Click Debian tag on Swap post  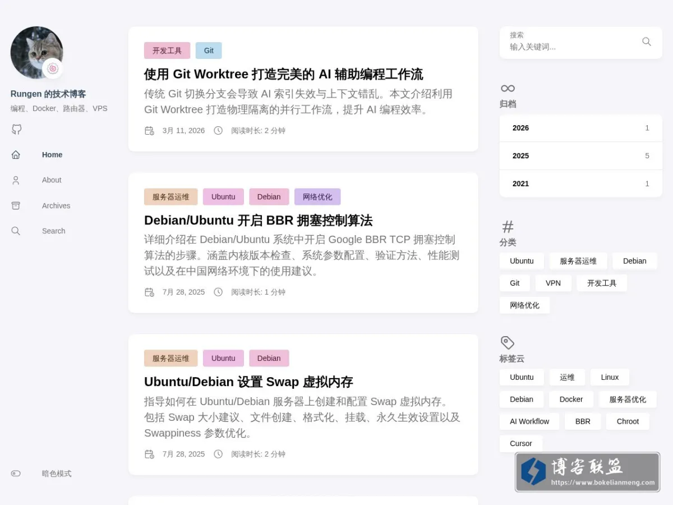tap(269, 359)
